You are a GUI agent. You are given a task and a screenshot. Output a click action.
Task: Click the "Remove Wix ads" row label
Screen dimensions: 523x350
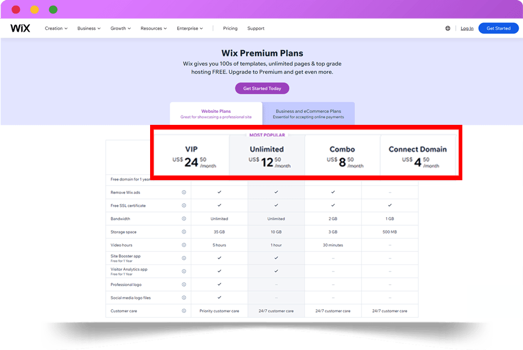[126, 192]
